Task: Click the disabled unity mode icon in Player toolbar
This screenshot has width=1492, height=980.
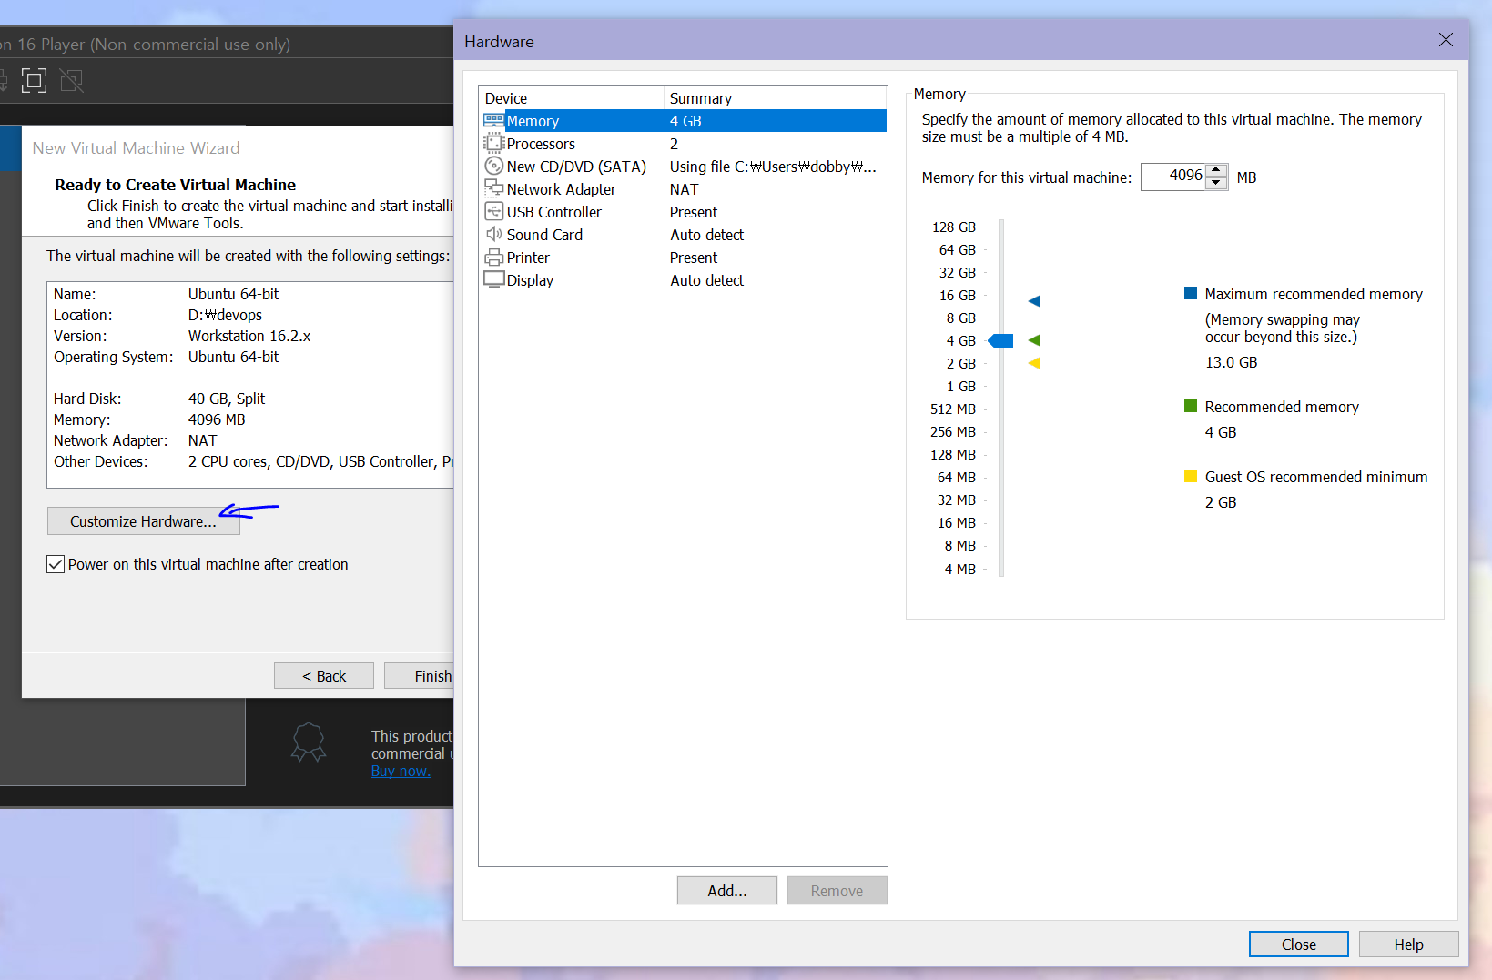Action: pos(72,81)
